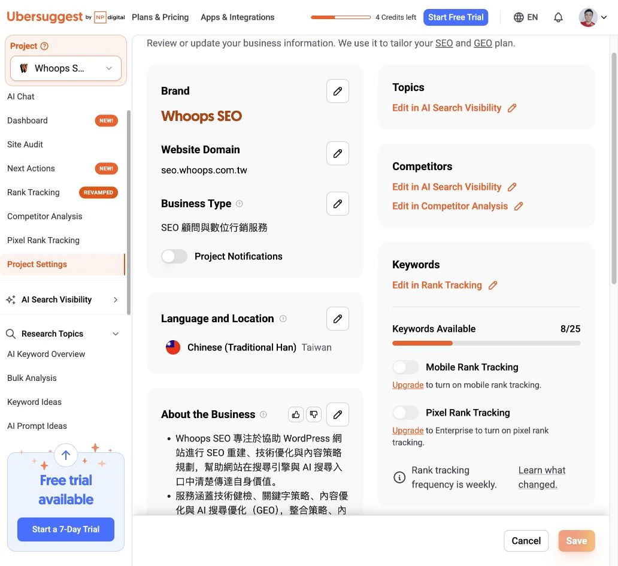Click the user profile avatar

[587, 17]
